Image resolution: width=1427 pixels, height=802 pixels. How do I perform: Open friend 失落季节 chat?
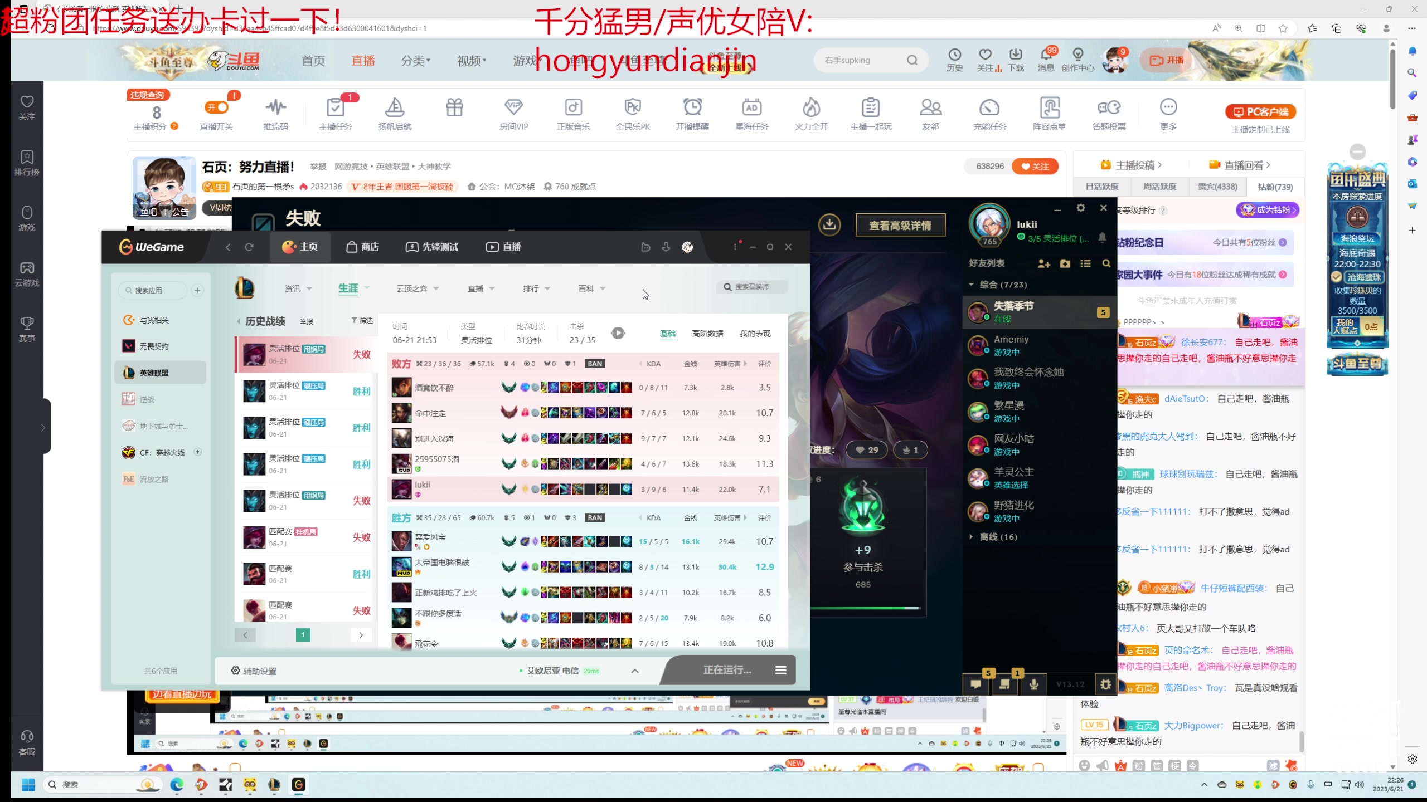click(x=1039, y=312)
